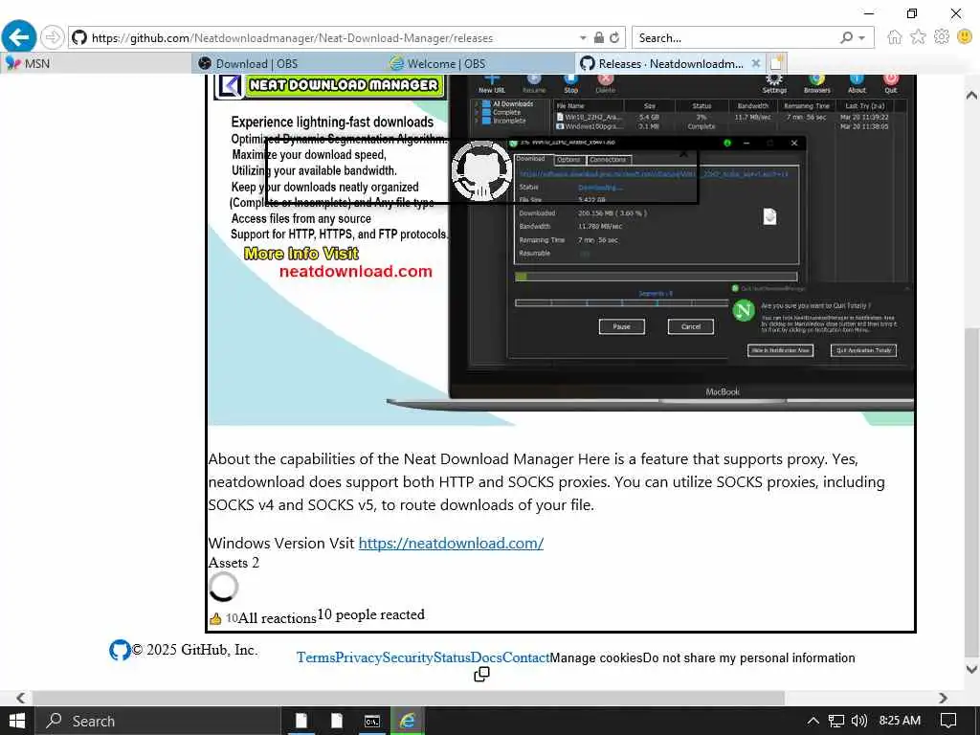This screenshot has height=735, width=980.
Task: Click the 8:25 AM clock
Action: [x=900, y=721]
